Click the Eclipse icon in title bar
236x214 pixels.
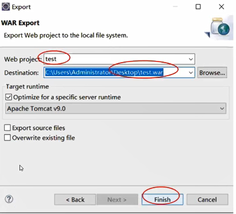(x=6, y=7)
